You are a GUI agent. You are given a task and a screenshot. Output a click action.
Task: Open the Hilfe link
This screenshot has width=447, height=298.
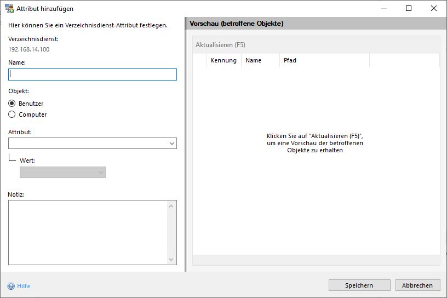coord(24,286)
